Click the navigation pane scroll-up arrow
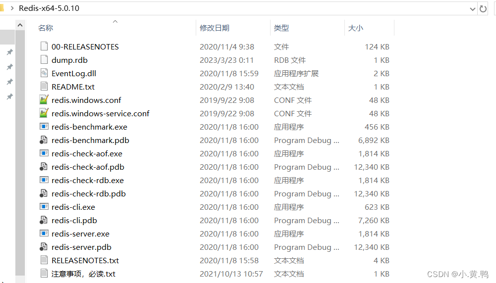The image size is (496, 283). point(20,25)
